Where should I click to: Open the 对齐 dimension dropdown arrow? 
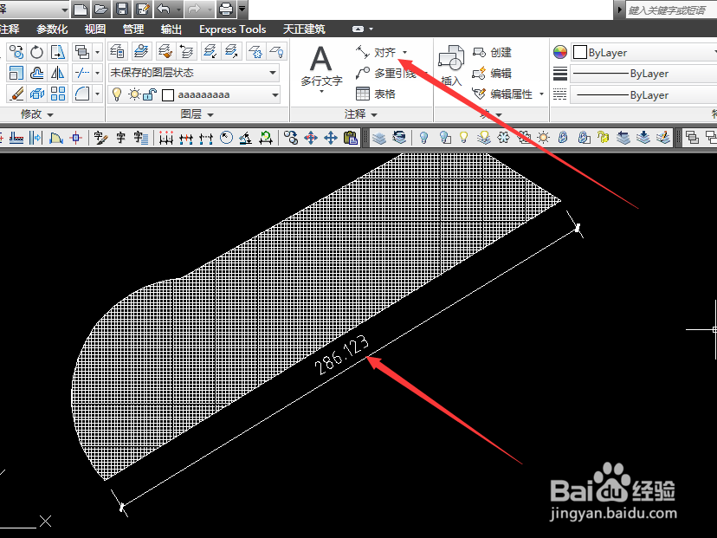pyautogui.click(x=404, y=52)
